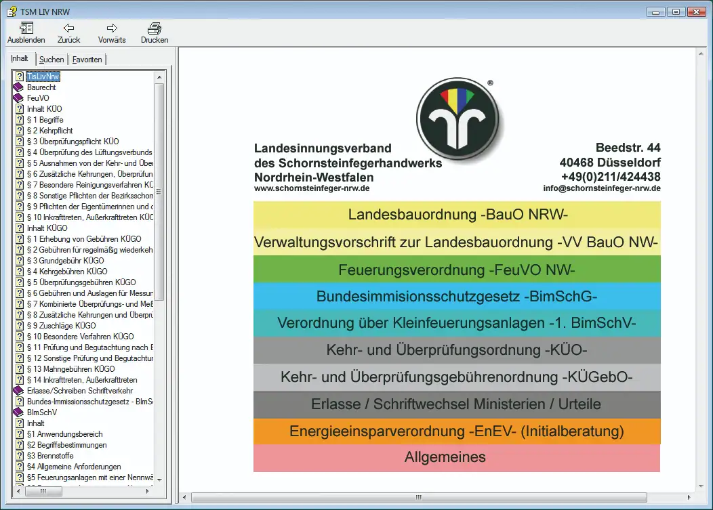Click the Energieeinsparverordnung -EnEV- orange banner
Screen dimensions: 713x510
pos(457,431)
